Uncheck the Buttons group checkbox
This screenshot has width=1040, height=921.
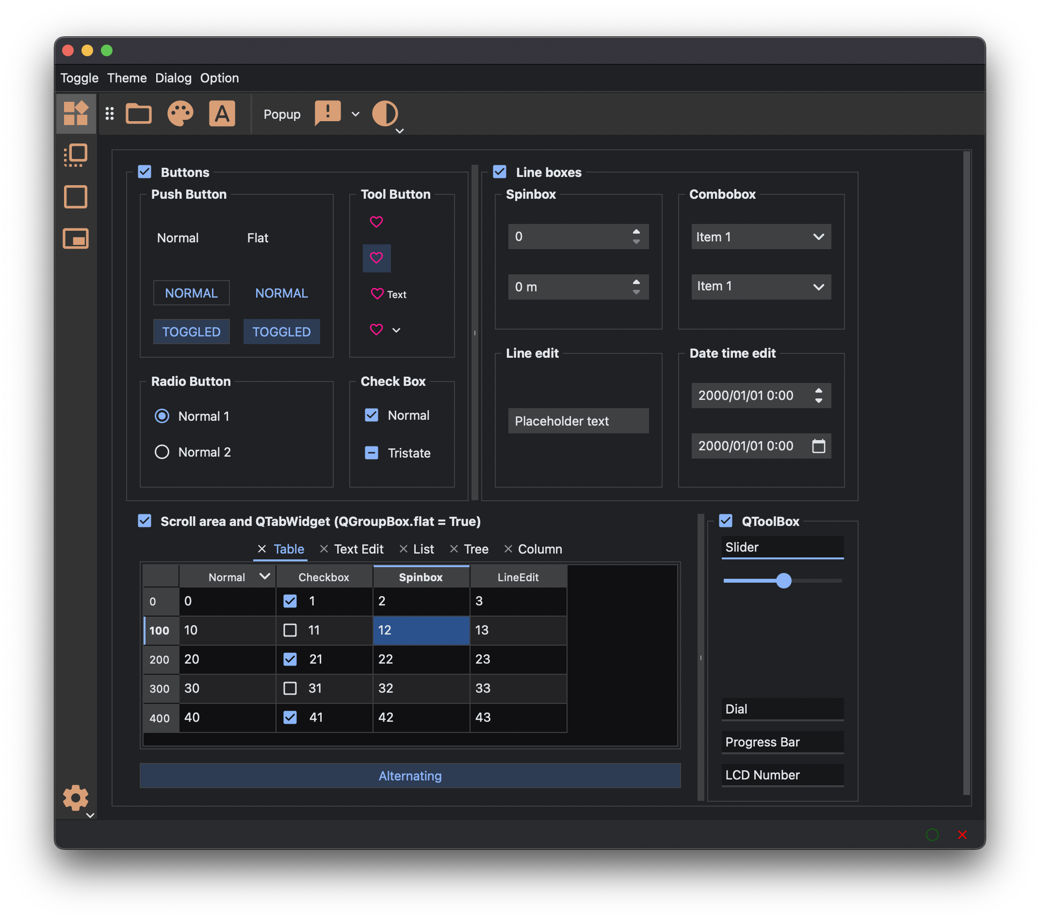tap(145, 172)
